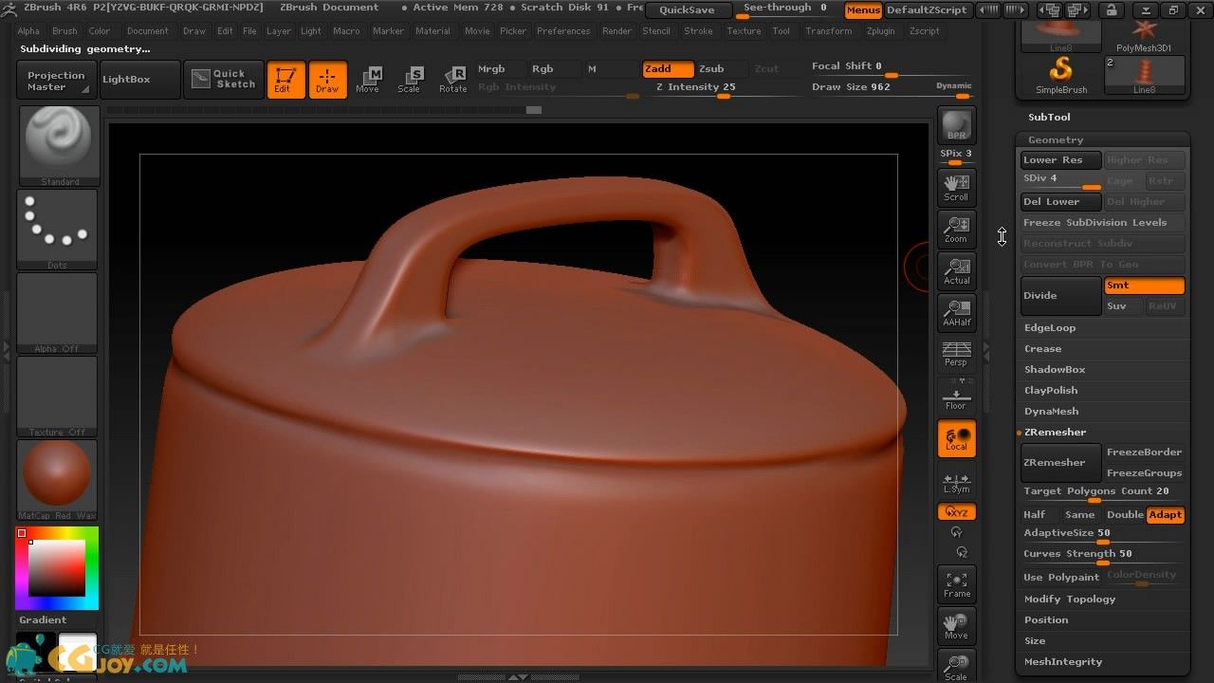Viewport: 1214px width, 683px height.
Task: Expand the ShadowBox subsection
Action: [1055, 370]
